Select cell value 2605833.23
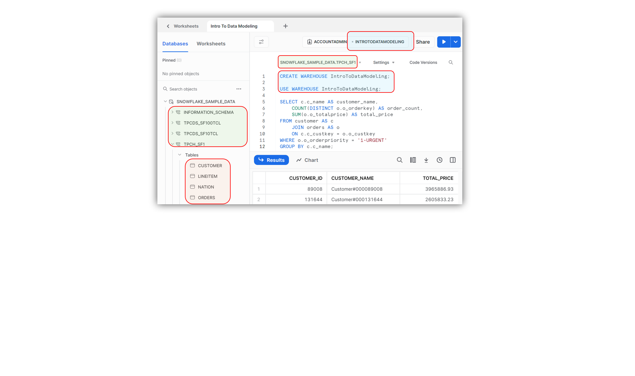 (429, 200)
